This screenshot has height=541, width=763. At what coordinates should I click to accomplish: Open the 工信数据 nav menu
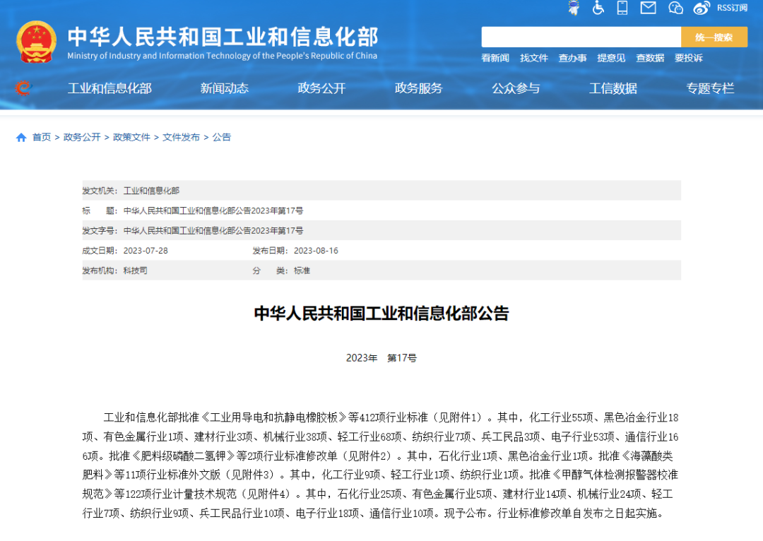613,88
